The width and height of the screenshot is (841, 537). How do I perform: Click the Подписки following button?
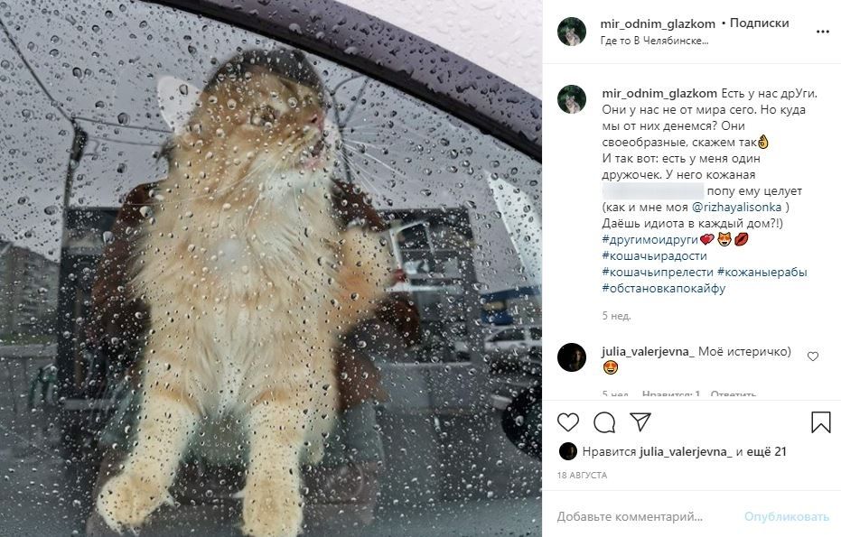759,23
